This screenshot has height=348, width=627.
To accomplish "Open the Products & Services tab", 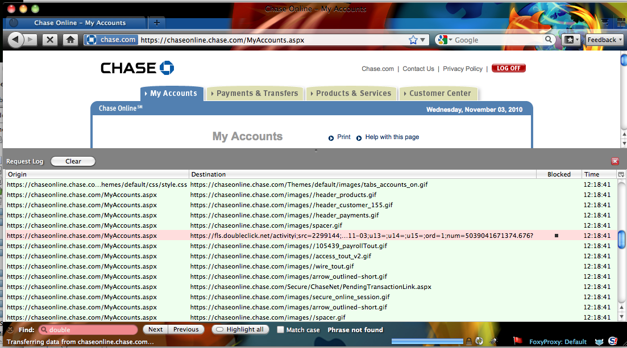I will 351,93.
